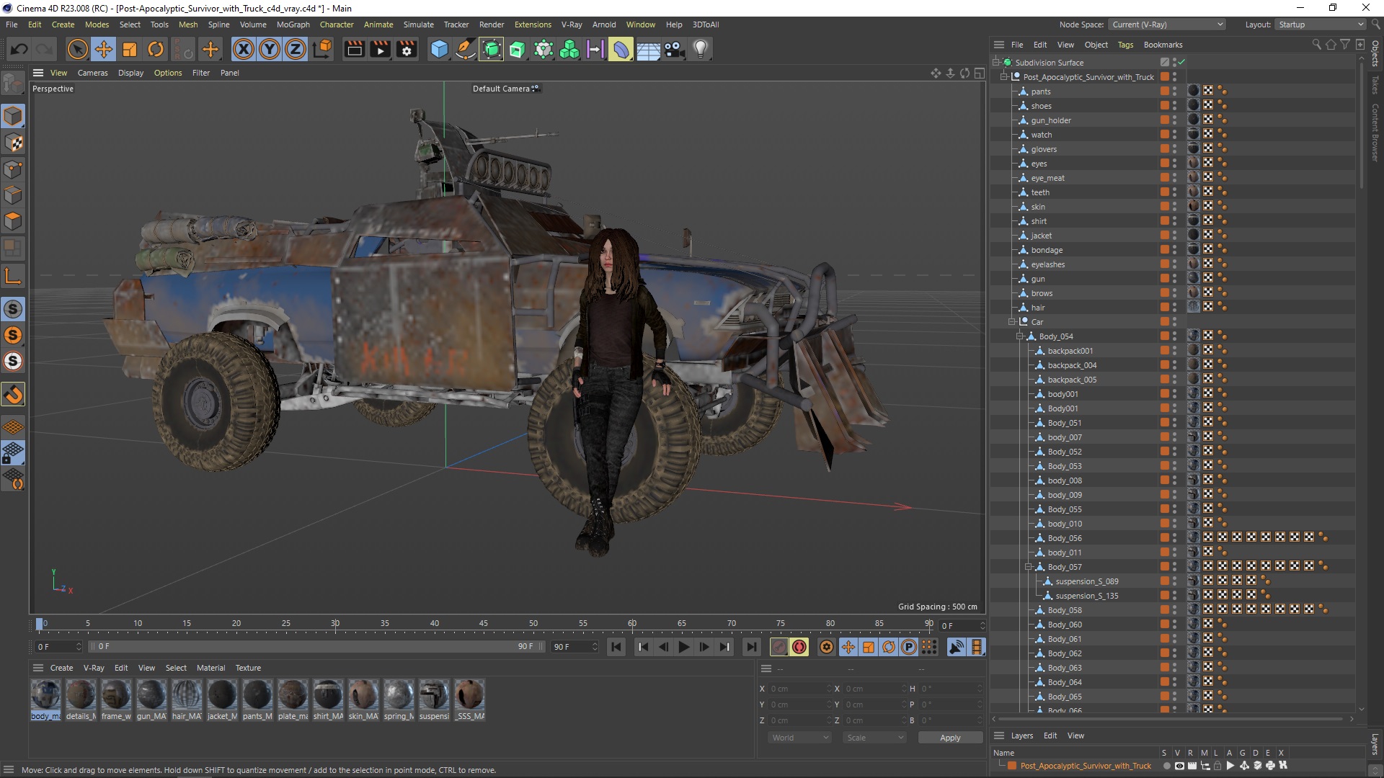The width and height of the screenshot is (1384, 778).
Task: Select the Live Selection tool
Action: [x=77, y=49]
